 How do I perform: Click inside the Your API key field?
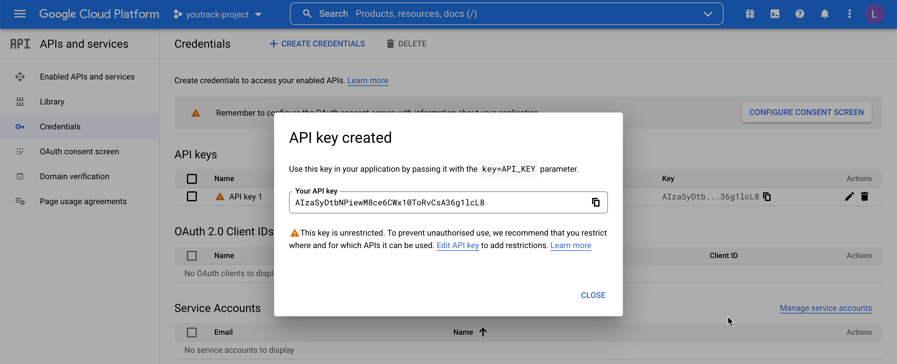pyautogui.click(x=418, y=202)
